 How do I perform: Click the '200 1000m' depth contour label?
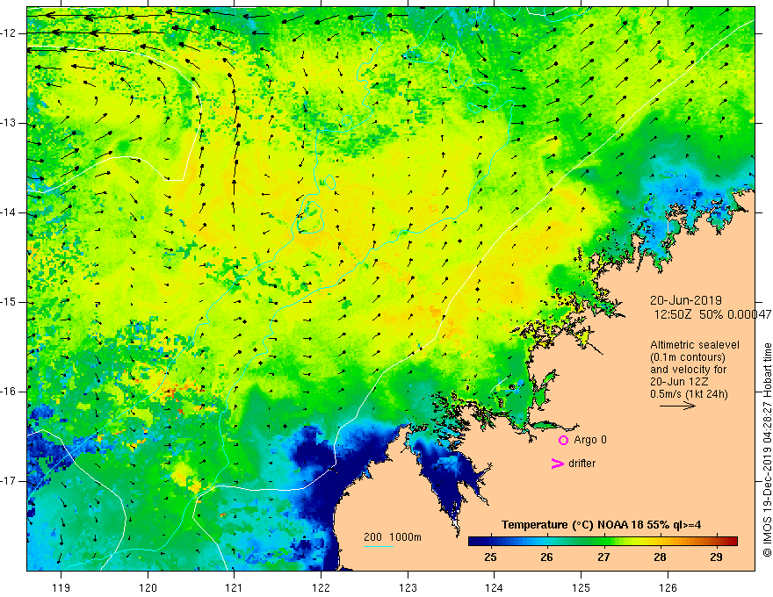coord(393,537)
